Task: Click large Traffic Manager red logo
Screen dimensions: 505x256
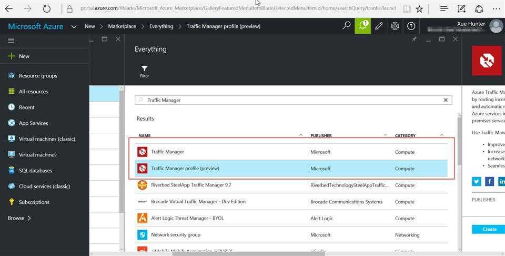Action: [x=487, y=60]
